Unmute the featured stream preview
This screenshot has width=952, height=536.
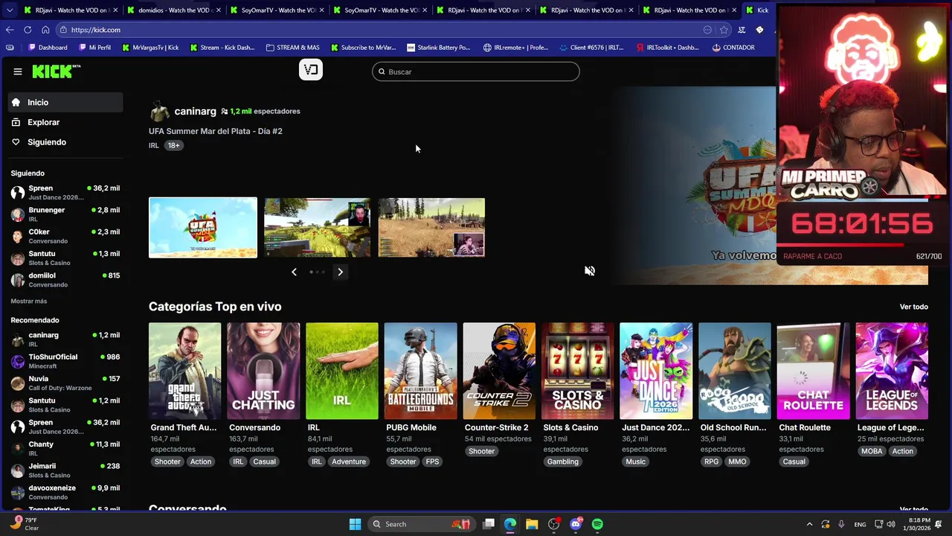pyautogui.click(x=590, y=271)
